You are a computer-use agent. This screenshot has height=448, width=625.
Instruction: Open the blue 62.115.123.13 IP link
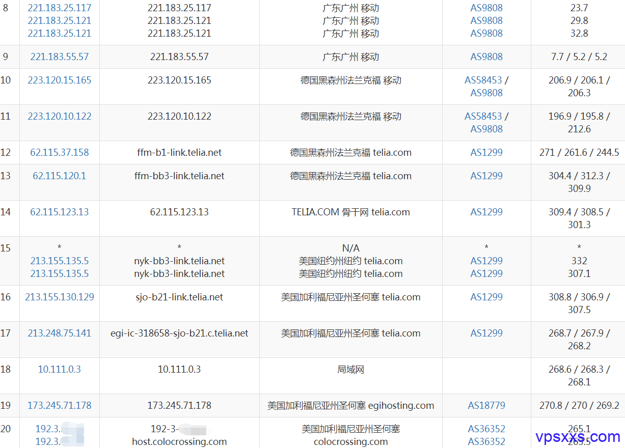click(x=60, y=212)
